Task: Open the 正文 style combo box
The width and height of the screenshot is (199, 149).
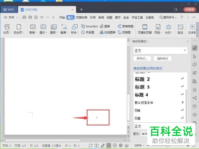Action: pos(160,50)
